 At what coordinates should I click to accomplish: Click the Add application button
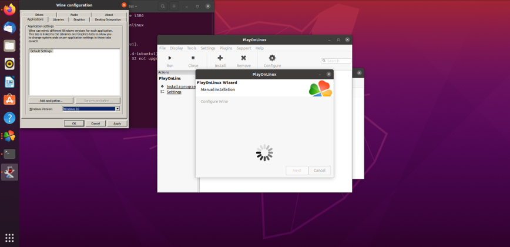click(51, 101)
